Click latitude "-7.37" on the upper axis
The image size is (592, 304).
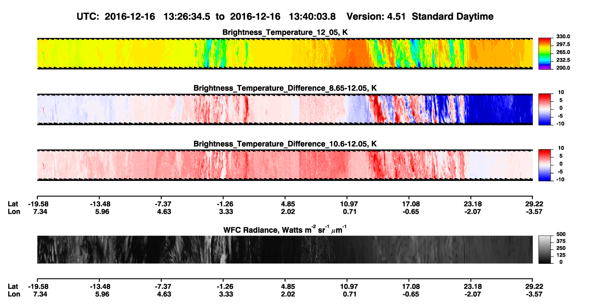click(x=161, y=204)
